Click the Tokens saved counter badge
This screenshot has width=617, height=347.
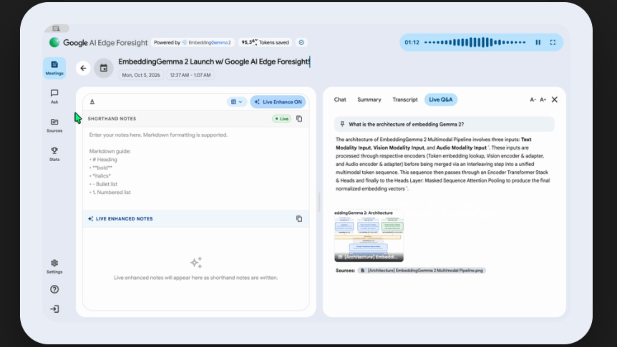265,42
